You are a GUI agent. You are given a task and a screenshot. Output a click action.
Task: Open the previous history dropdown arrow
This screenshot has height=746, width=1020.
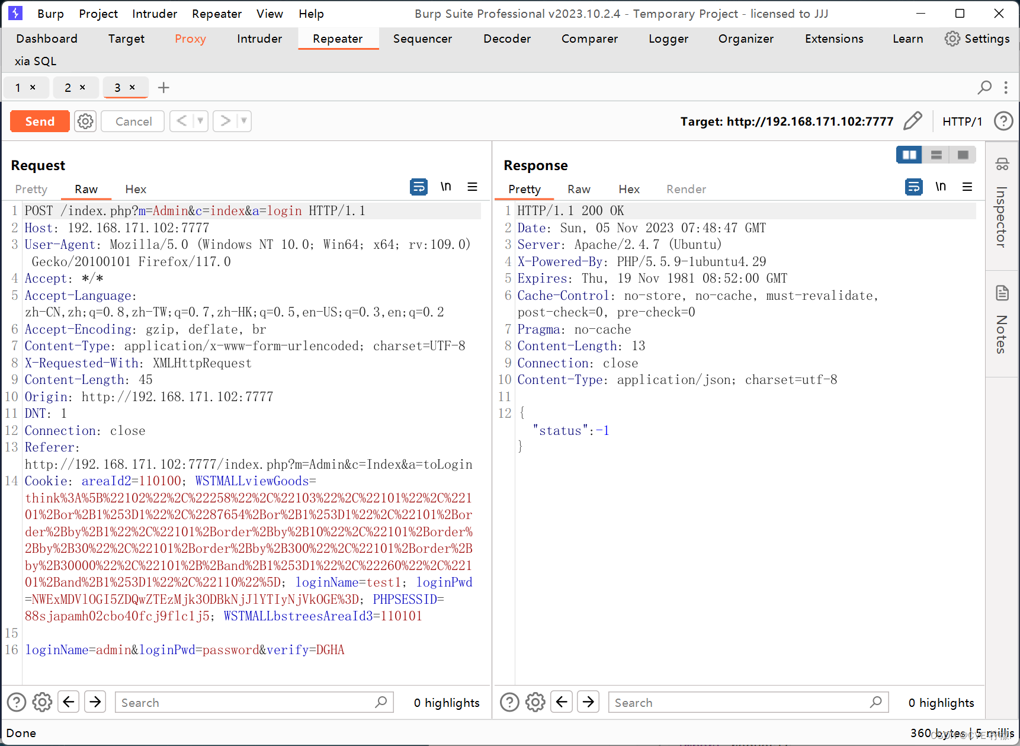coord(200,121)
